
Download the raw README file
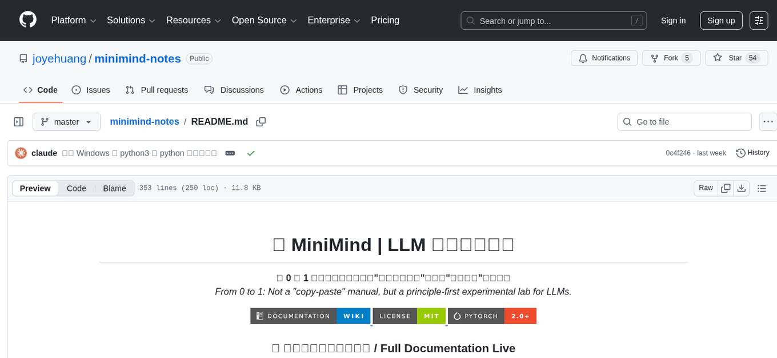pos(742,188)
